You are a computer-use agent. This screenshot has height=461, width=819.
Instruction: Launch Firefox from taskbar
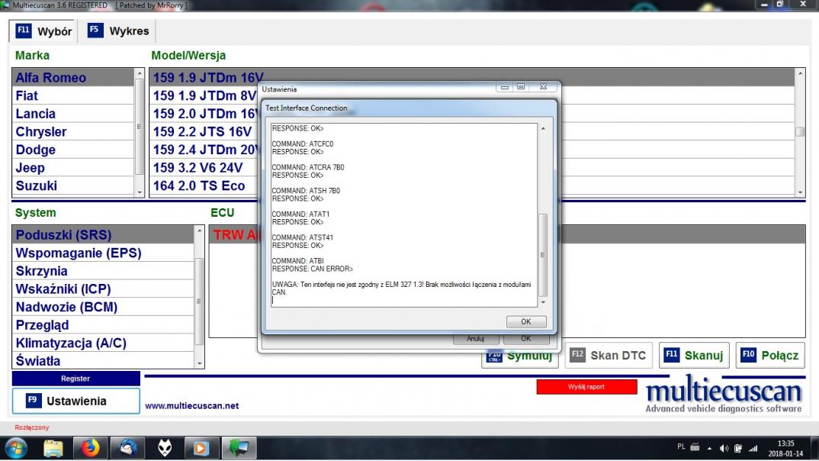(x=90, y=449)
